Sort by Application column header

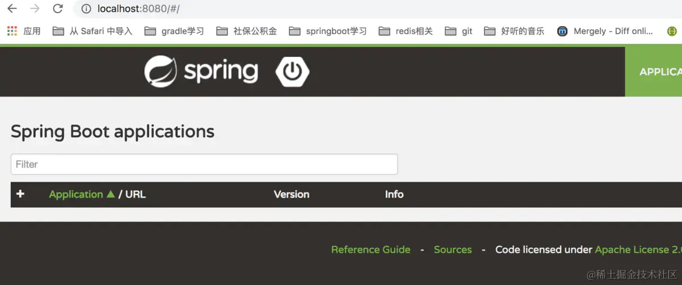[x=76, y=194]
